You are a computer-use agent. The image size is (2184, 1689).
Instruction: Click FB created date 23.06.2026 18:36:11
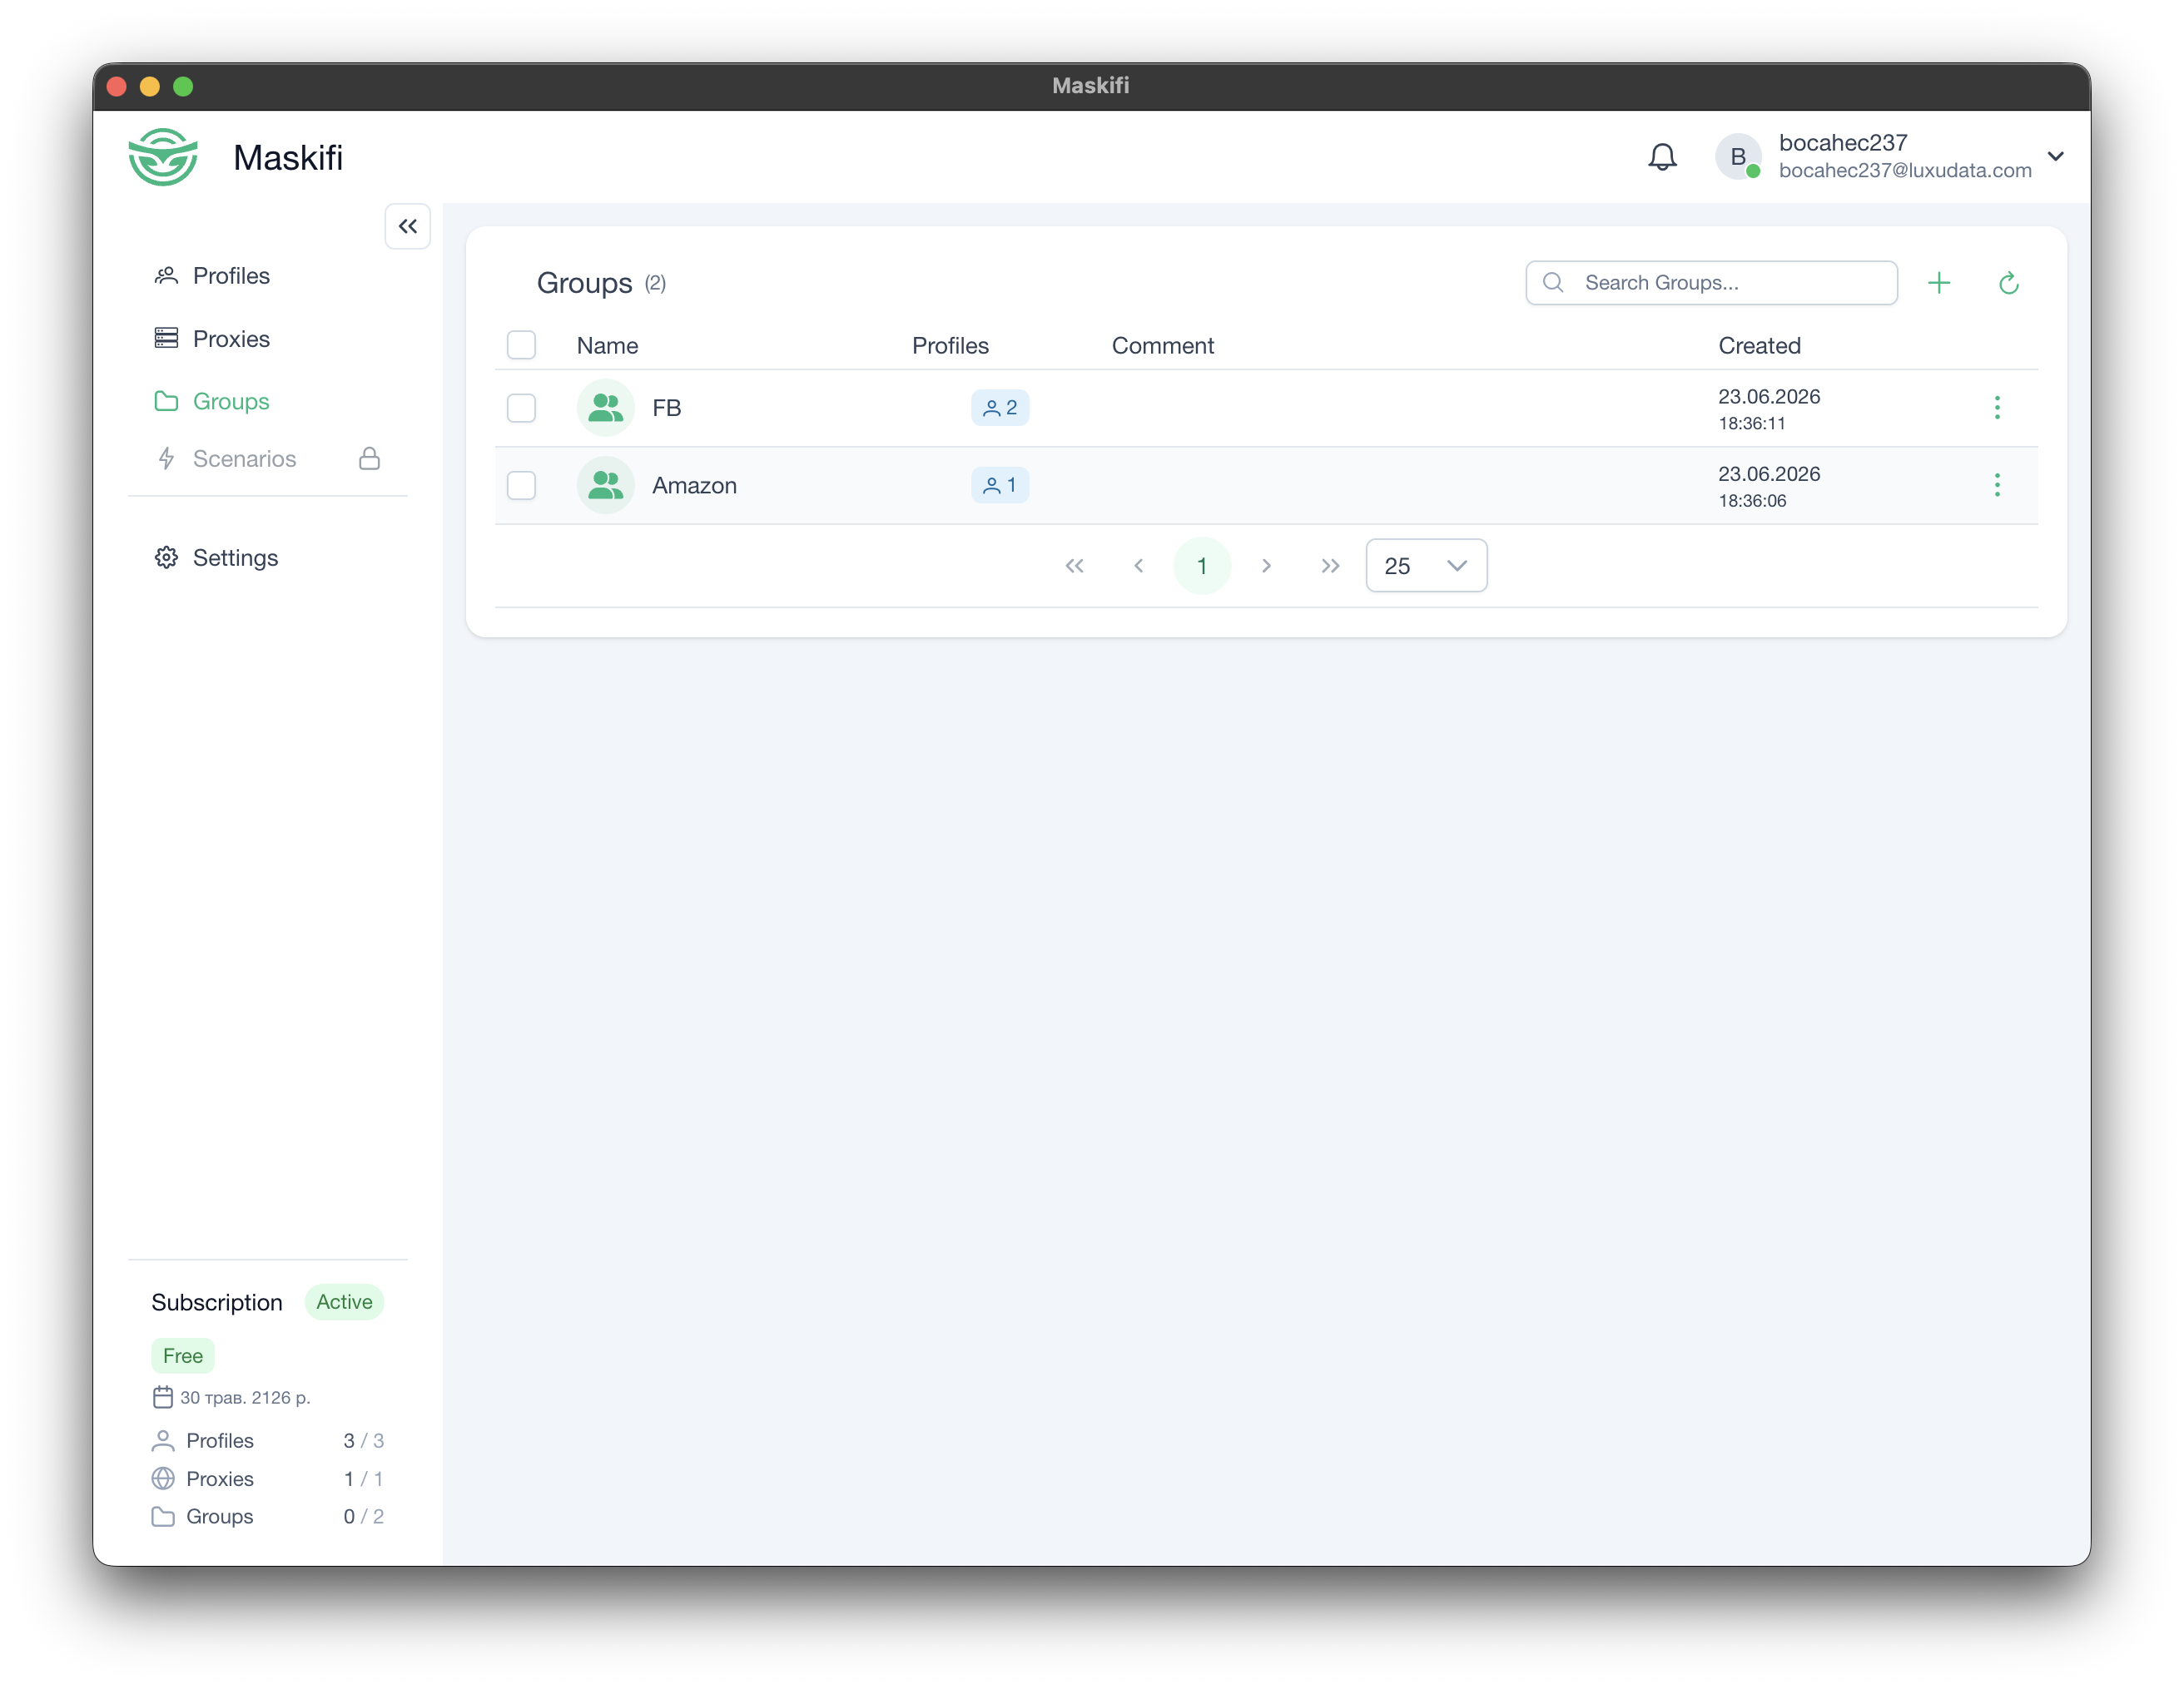pyautogui.click(x=1769, y=409)
